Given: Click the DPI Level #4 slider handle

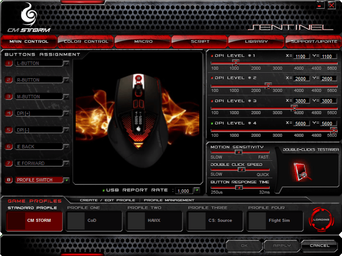Looking at the screenshot, I should click(334, 130).
